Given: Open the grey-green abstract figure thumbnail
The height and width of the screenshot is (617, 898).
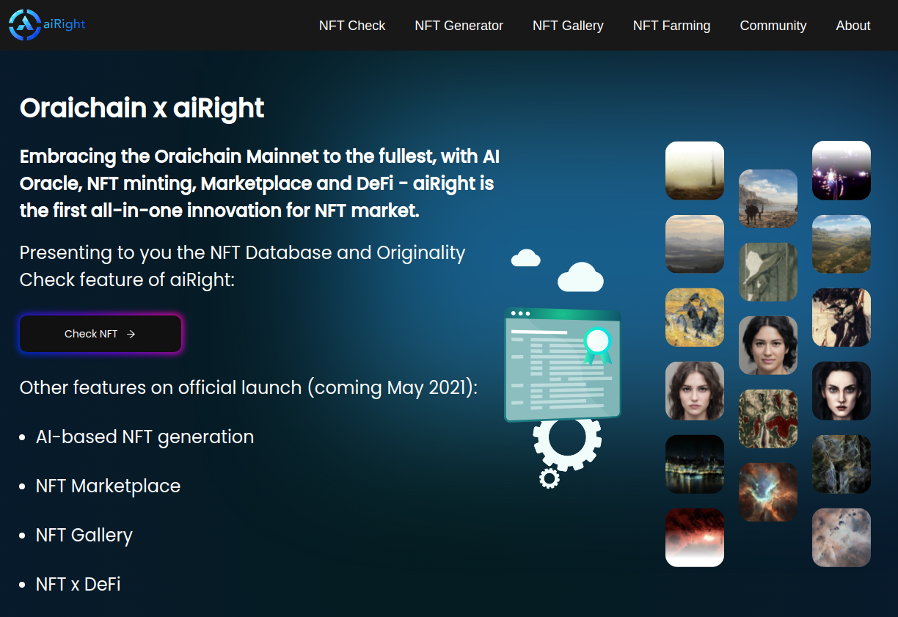Looking at the screenshot, I should [768, 272].
